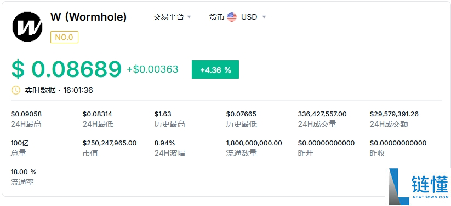Click the 24H成交额 label

coord(389,124)
